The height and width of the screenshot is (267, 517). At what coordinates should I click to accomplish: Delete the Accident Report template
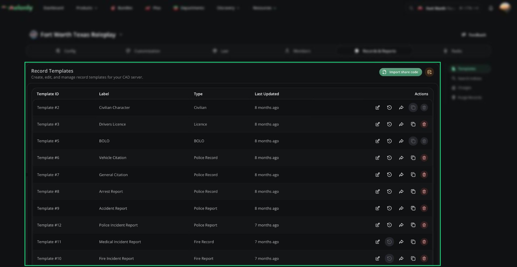[424, 208]
